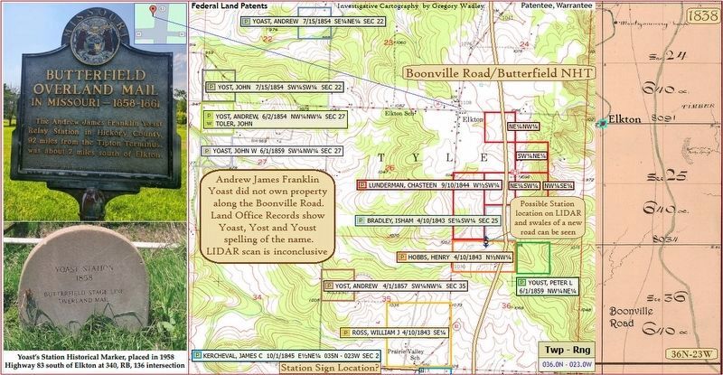Click the cyan Elkton marker on 1838 map
This screenshot has width=723, height=375.
pos(602,124)
